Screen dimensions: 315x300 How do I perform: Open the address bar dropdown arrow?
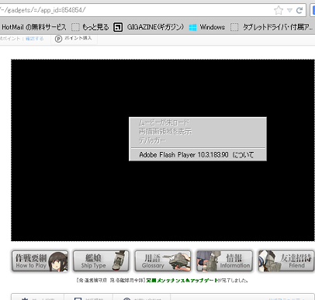(x=289, y=10)
